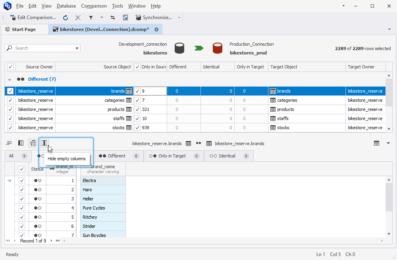The height and width of the screenshot is (260, 397).
Task: Go to the first record navigation arrow
Action: pyautogui.click(x=8, y=241)
